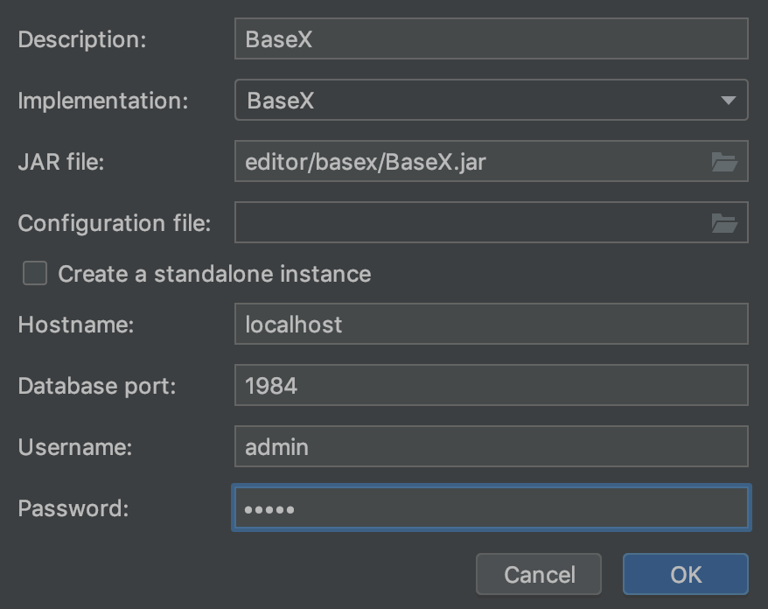This screenshot has height=609, width=768.
Task: Click the Cancel button
Action: [539, 574]
